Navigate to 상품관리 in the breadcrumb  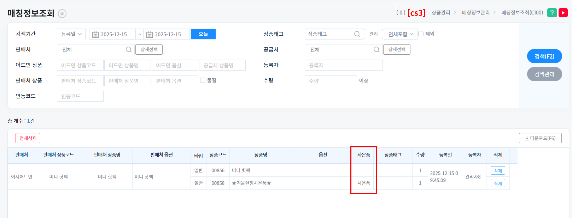tap(441, 13)
